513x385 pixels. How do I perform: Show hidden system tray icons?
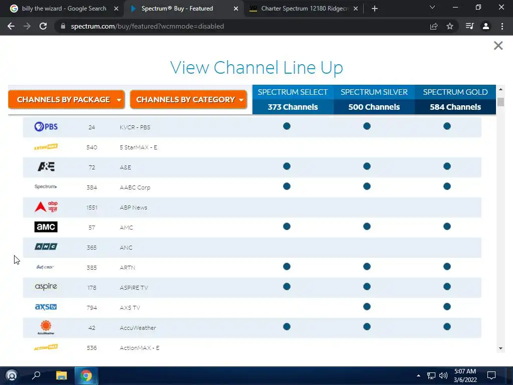coord(418,375)
